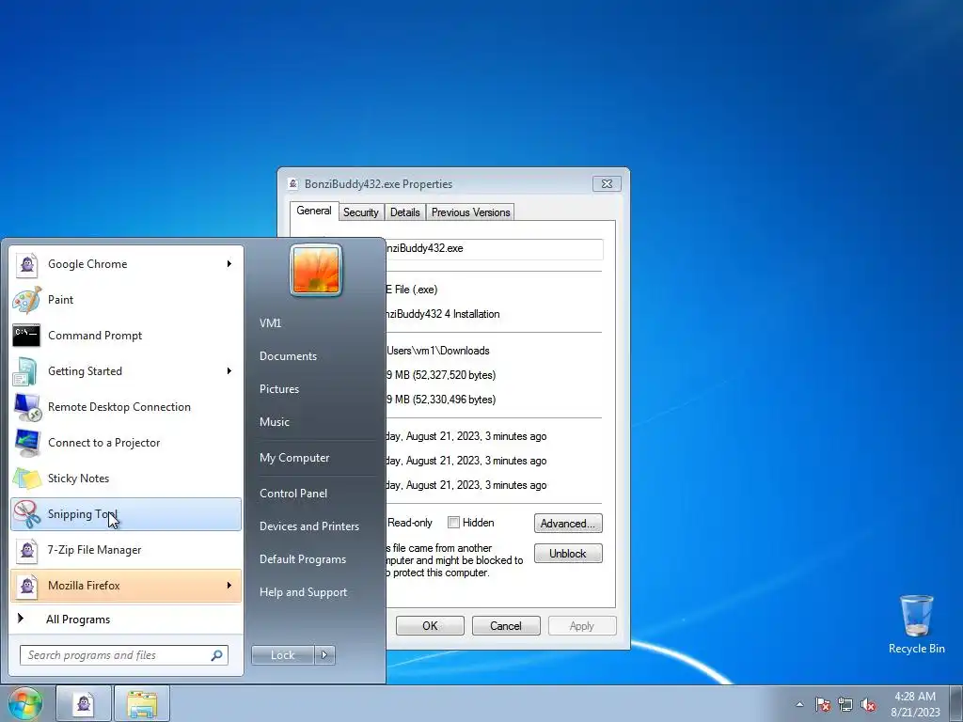Click the Getting Started icon
Image resolution: width=963 pixels, height=722 pixels.
coord(27,370)
